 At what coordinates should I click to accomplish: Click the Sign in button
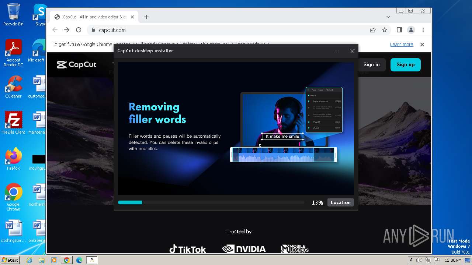[x=371, y=64]
